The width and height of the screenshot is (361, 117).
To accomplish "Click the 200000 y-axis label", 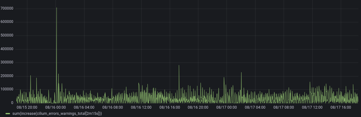I will [x=7, y=76].
